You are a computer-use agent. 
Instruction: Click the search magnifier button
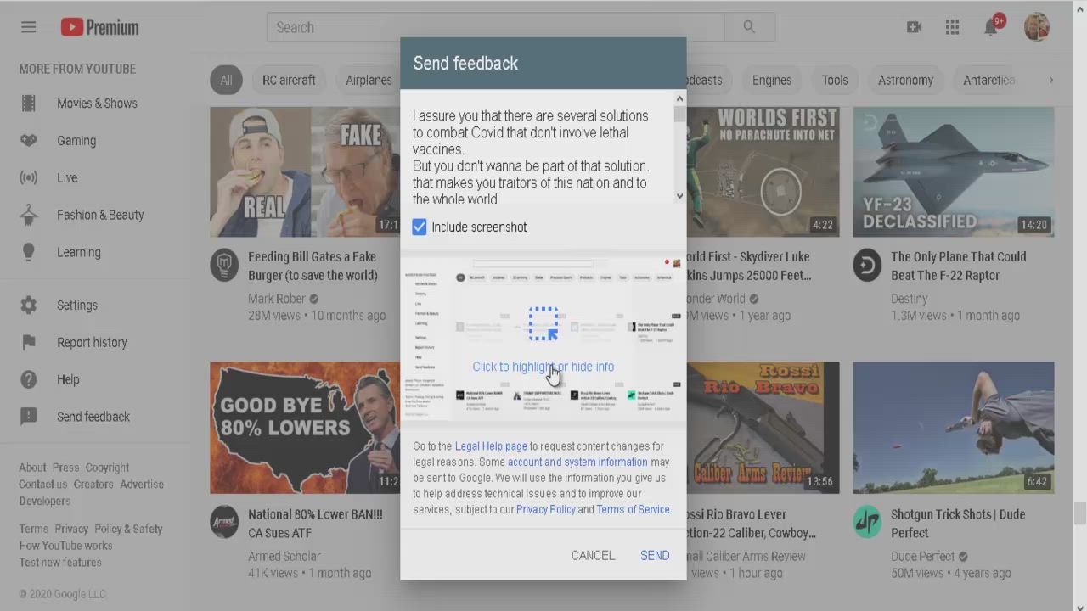pyautogui.click(x=749, y=27)
